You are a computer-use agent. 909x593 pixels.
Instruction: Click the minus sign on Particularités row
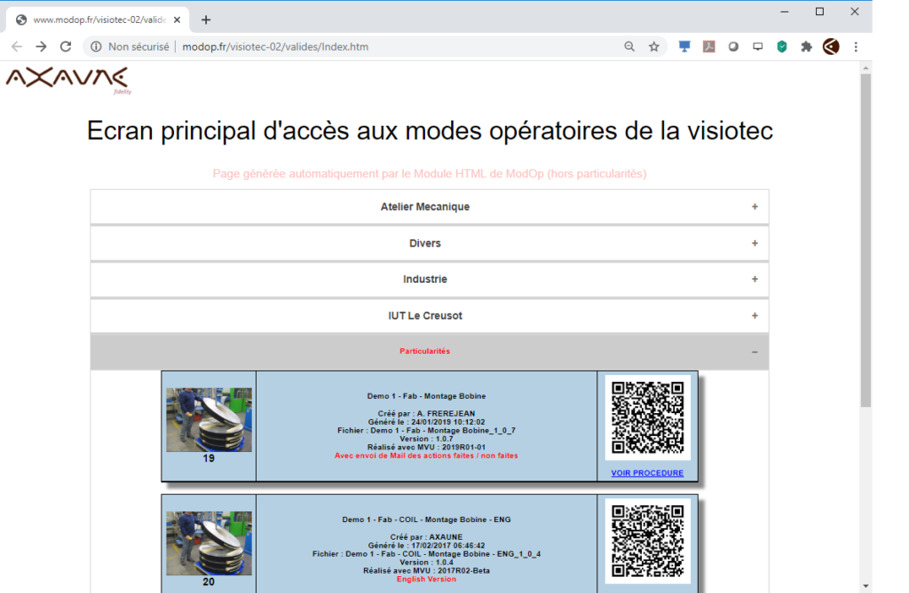point(755,352)
